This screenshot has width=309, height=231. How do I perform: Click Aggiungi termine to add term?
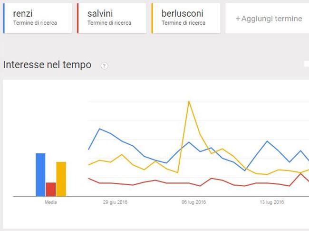[x=269, y=19]
